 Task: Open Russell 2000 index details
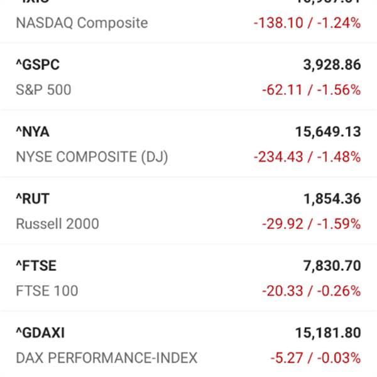tap(57, 224)
